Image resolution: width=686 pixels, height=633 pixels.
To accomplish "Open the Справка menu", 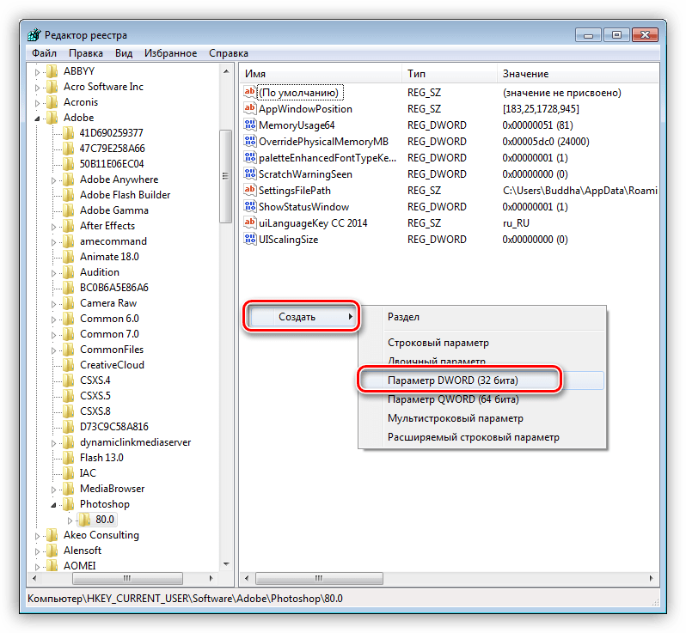I will pos(229,53).
